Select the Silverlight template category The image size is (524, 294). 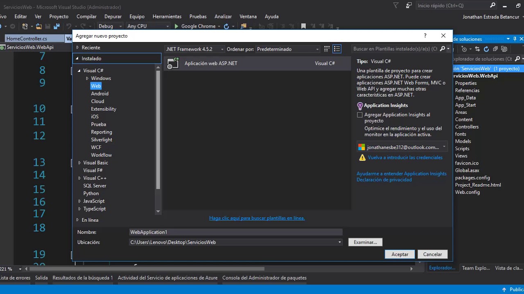[x=102, y=140]
